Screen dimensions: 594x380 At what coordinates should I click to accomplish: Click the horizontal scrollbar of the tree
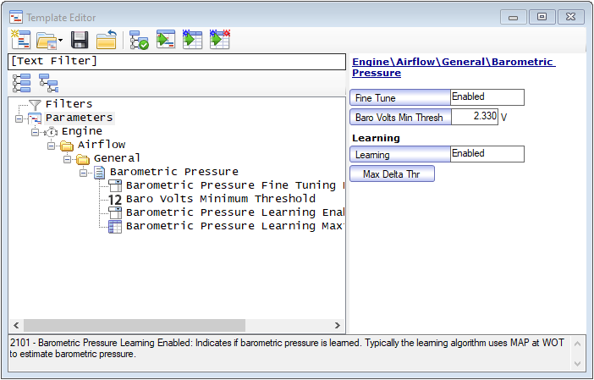135,326
